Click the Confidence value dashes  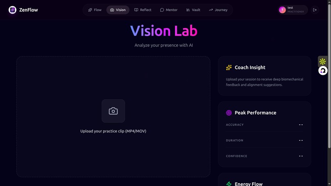(x=301, y=156)
